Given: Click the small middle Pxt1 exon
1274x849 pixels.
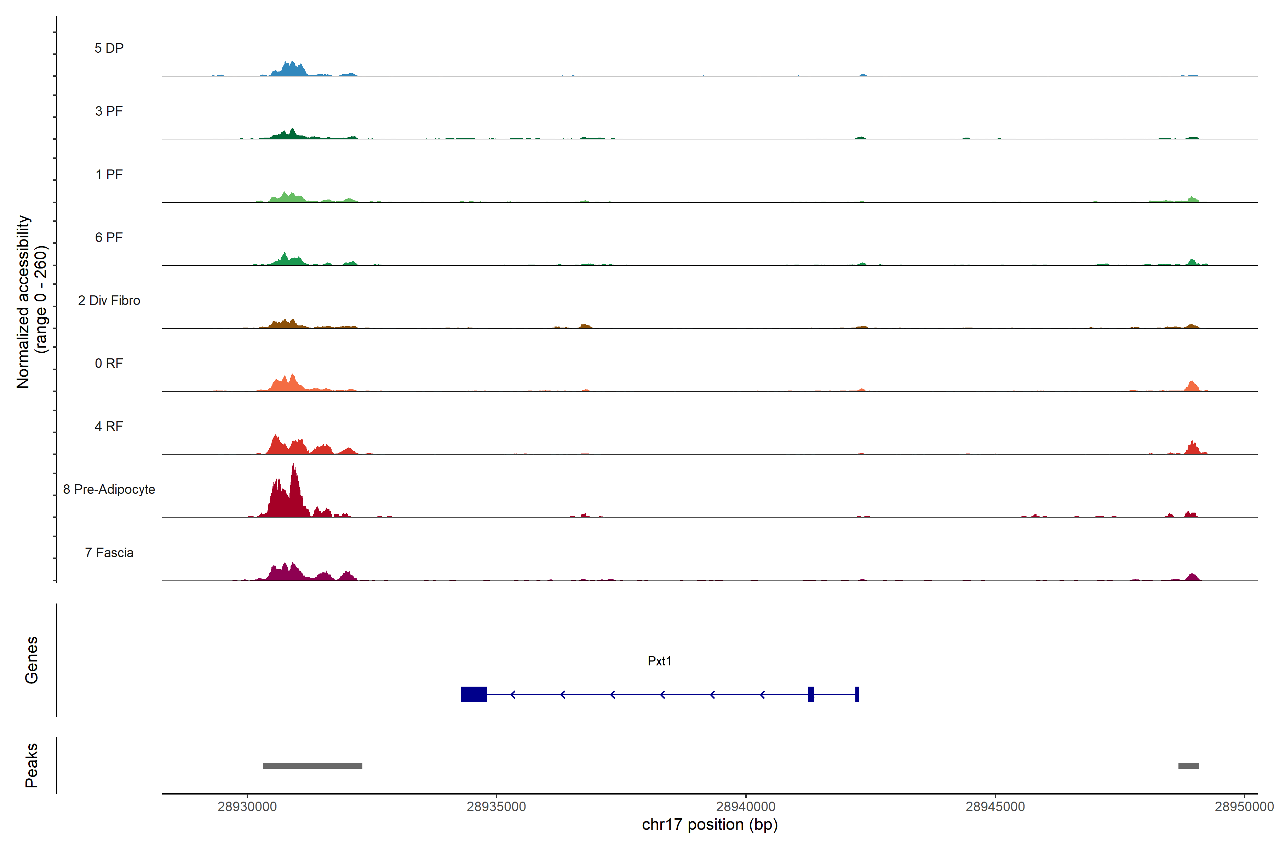Looking at the screenshot, I should (811, 694).
